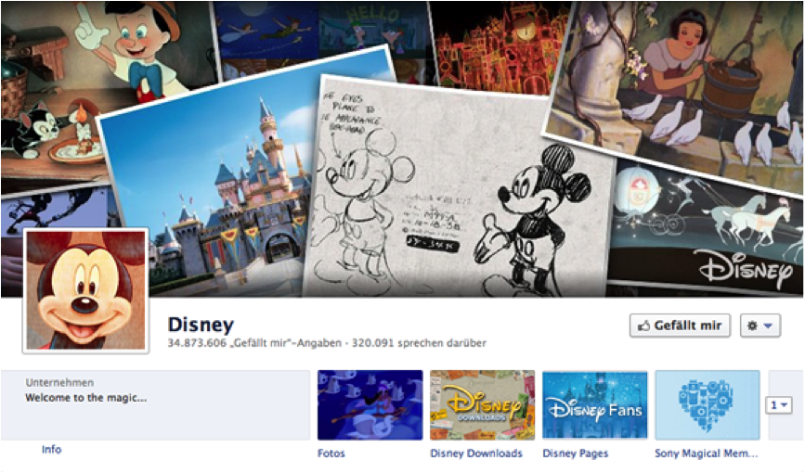Click the thumbs-up icon in like button
Viewport: 805px width, 473px height.
point(643,326)
